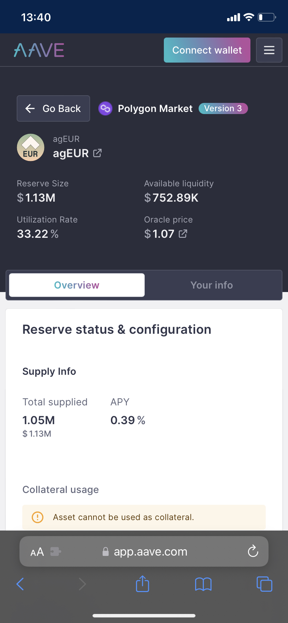
Task: Open the hamburger navigation menu
Action: coord(269,50)
